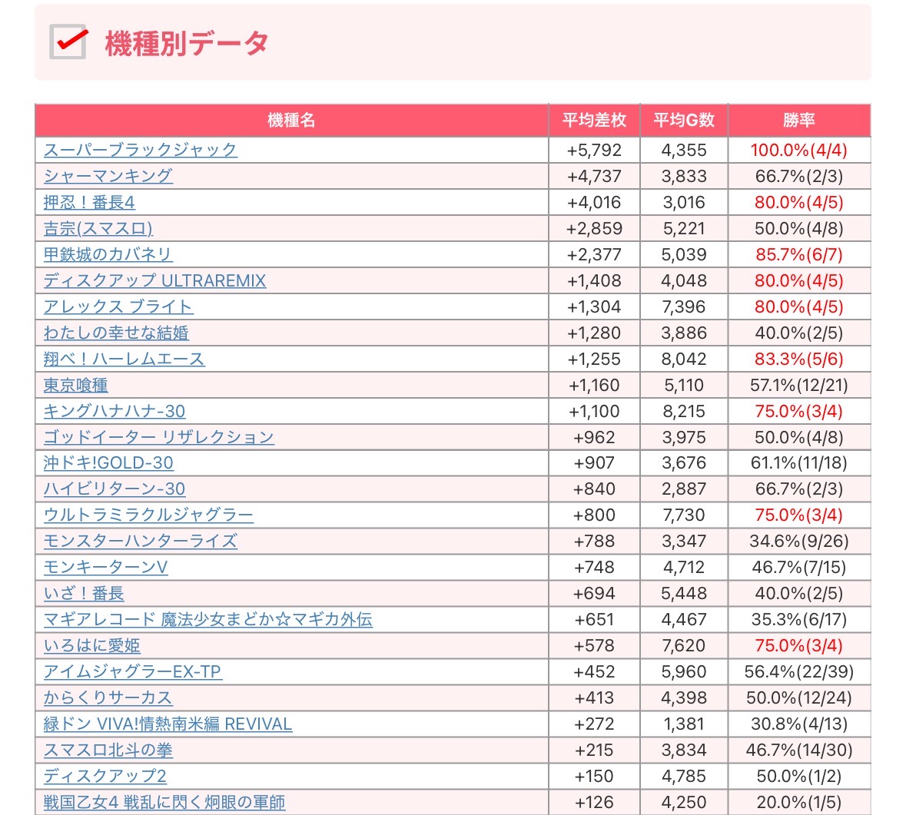Viewport: 906px width, 815px height.
Task: Select the 61.1%(11/18) win rate cell
Action: (799, 462)
